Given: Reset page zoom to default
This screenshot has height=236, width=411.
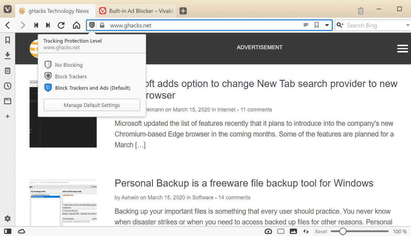Looking at the screenshot, I should pyautogui.click(x=321, y=231).
